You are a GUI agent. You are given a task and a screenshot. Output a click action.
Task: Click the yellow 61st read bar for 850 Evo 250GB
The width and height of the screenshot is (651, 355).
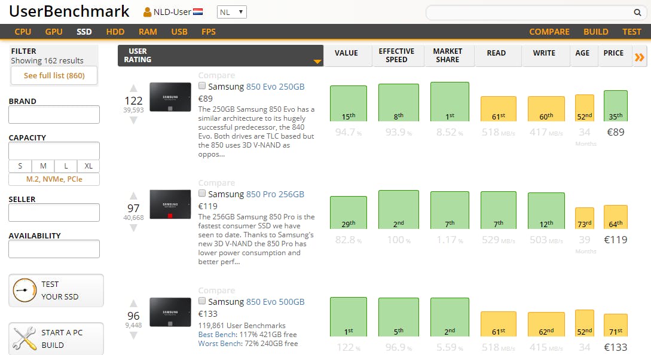498,109
